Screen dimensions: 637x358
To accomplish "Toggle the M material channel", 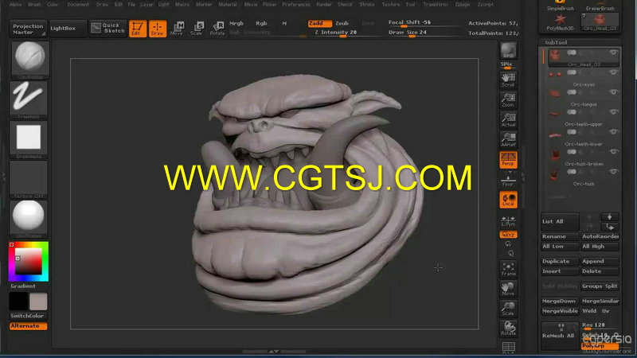I will click(284, 24).
